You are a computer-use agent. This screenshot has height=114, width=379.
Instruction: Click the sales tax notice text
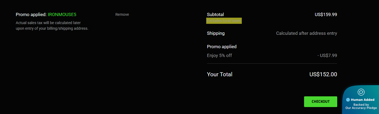point(52,26)
